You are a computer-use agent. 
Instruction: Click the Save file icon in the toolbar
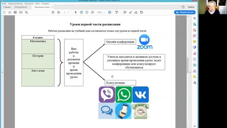pos(4,12)
